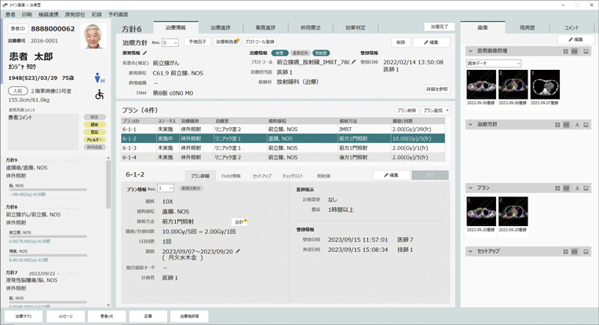Toggle the 感染 patient flag

pos(94,125)
